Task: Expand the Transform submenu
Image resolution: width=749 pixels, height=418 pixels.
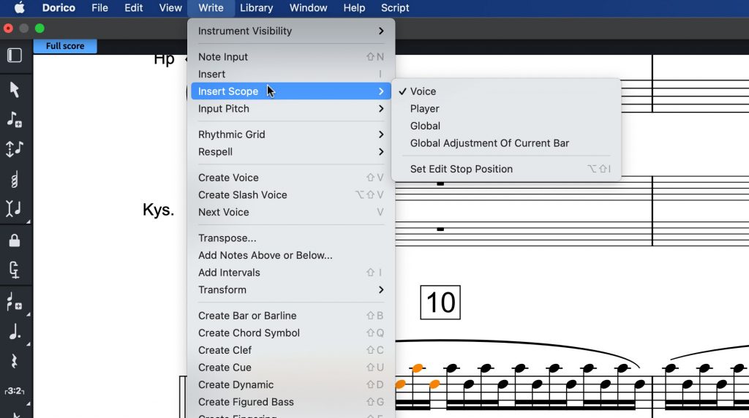Action: [x=291, y=289]
